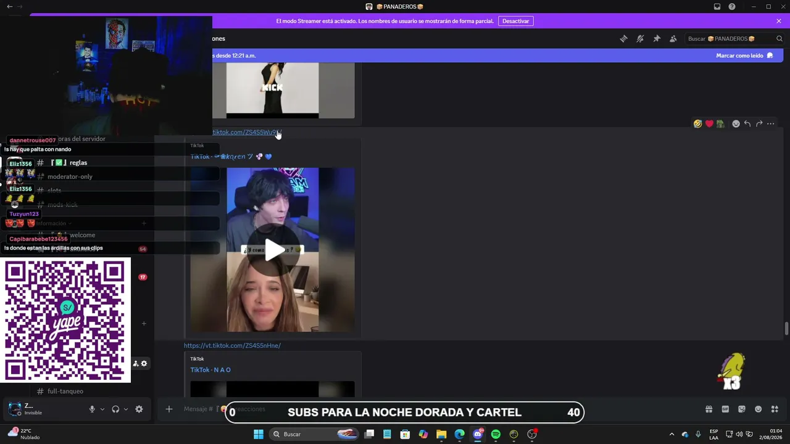Open Discord user settings gear

pos(139,409)
